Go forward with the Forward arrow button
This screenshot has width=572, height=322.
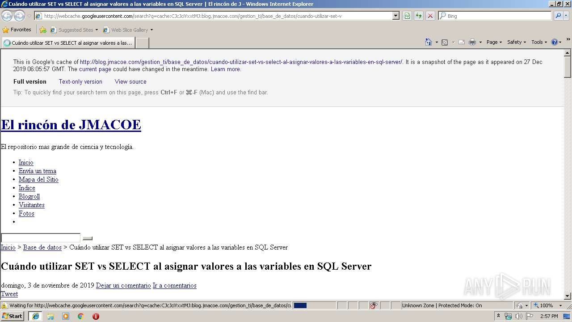tap(19, 16)
